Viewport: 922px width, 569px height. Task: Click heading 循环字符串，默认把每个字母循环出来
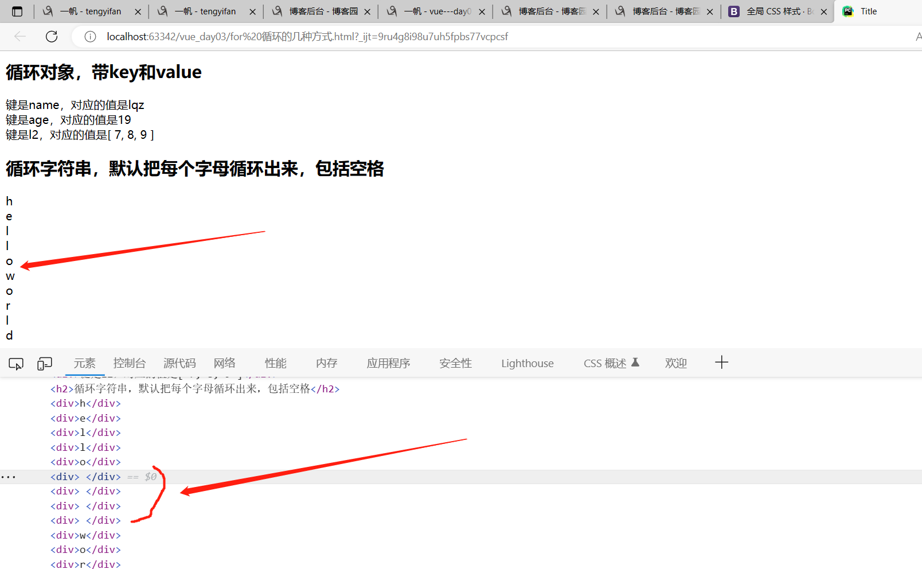tap(195, 169)
